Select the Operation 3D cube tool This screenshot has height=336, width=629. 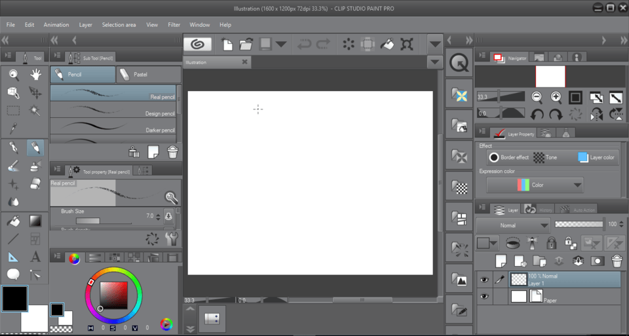click(x=13, y=92)
